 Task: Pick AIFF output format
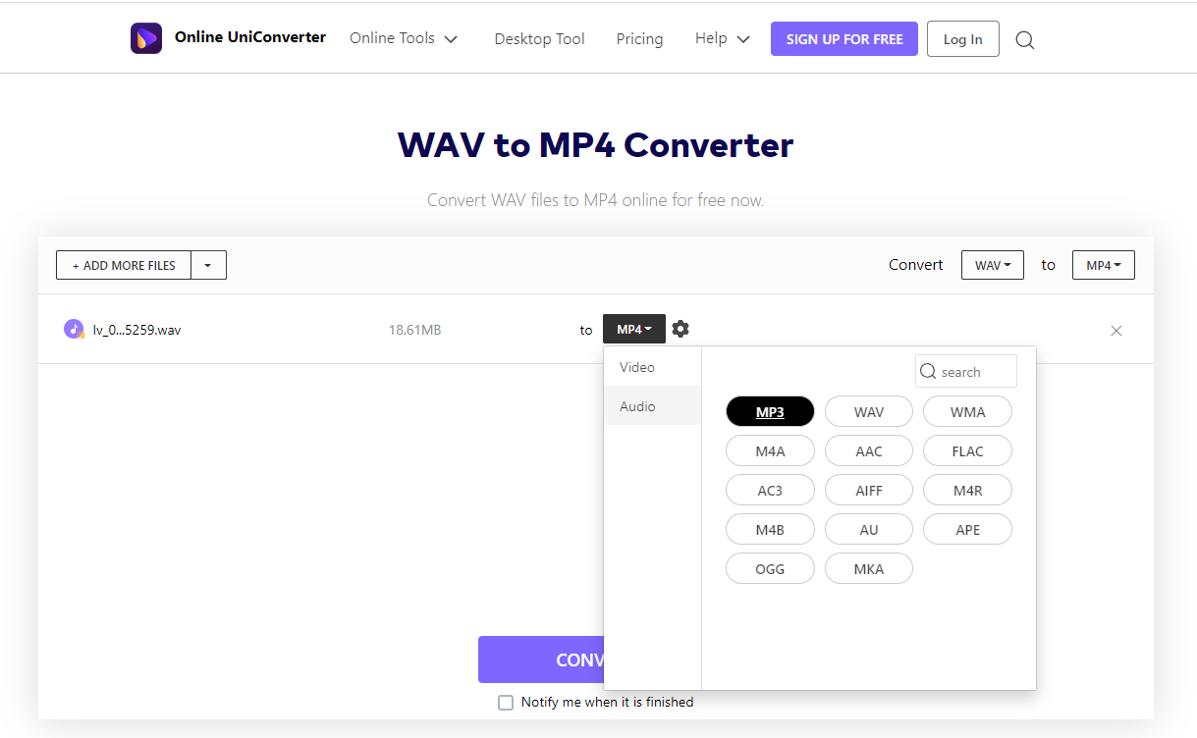(869, 491)
